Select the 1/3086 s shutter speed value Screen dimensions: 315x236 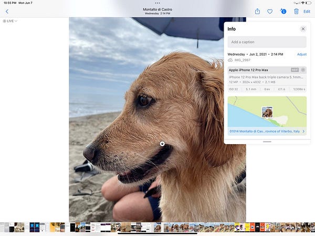point(299,89)
